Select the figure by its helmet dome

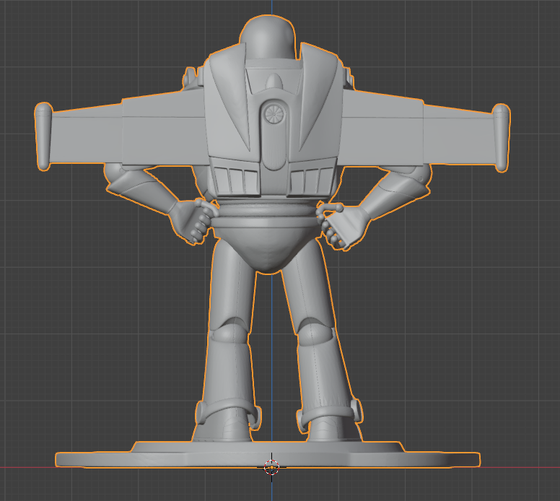click(x=268, y=37)
